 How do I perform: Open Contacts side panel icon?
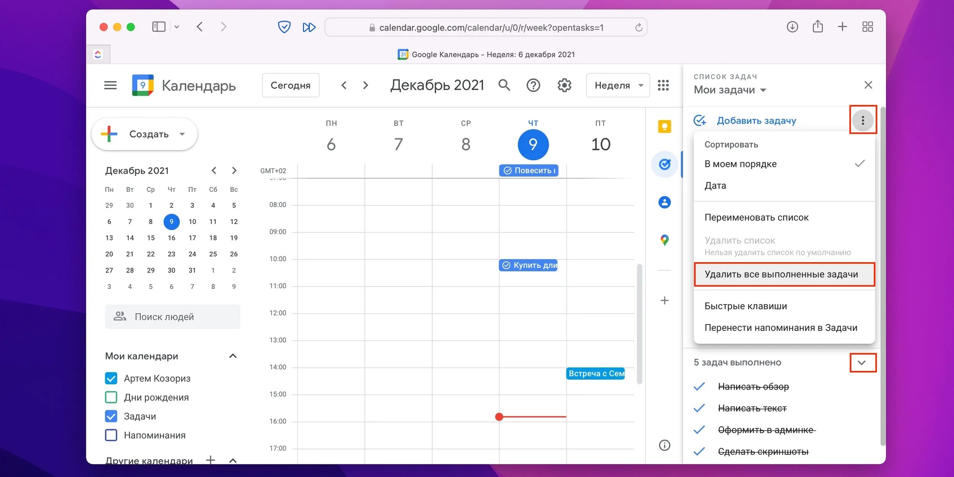tap(664, 202)
